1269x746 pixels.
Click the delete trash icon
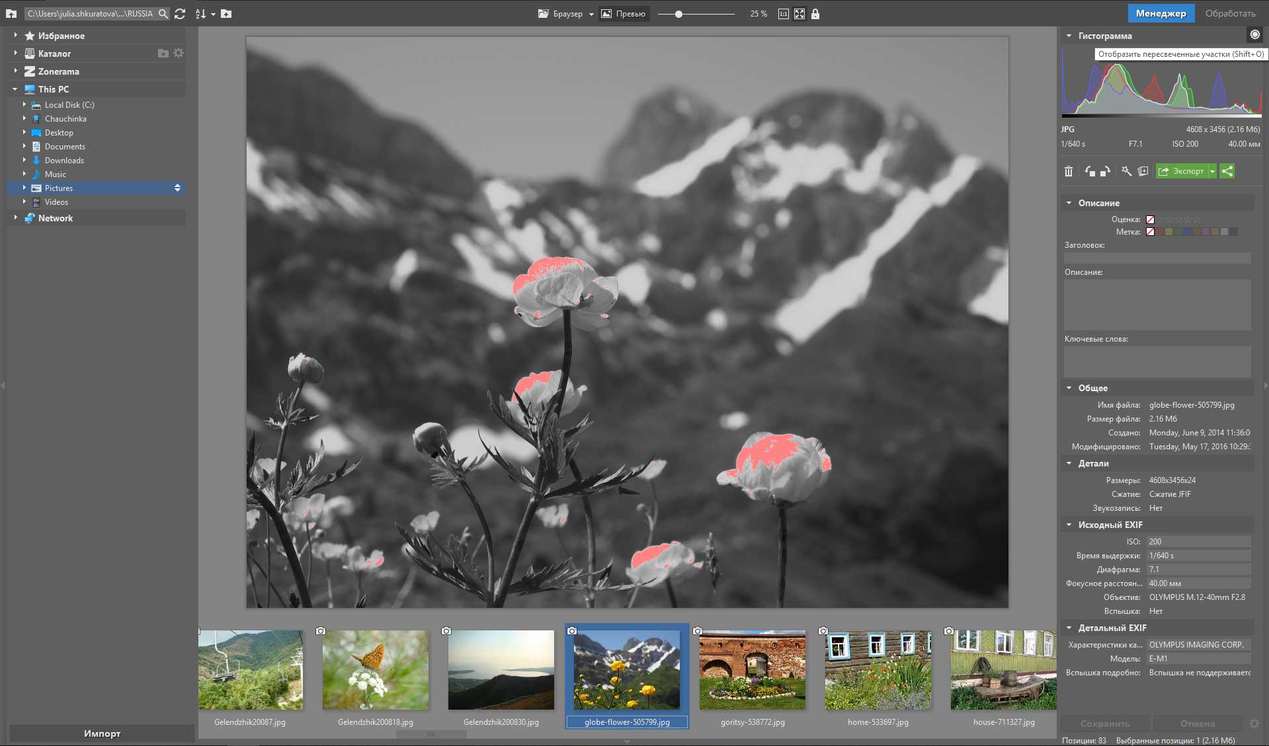[x=1069, y=172]
